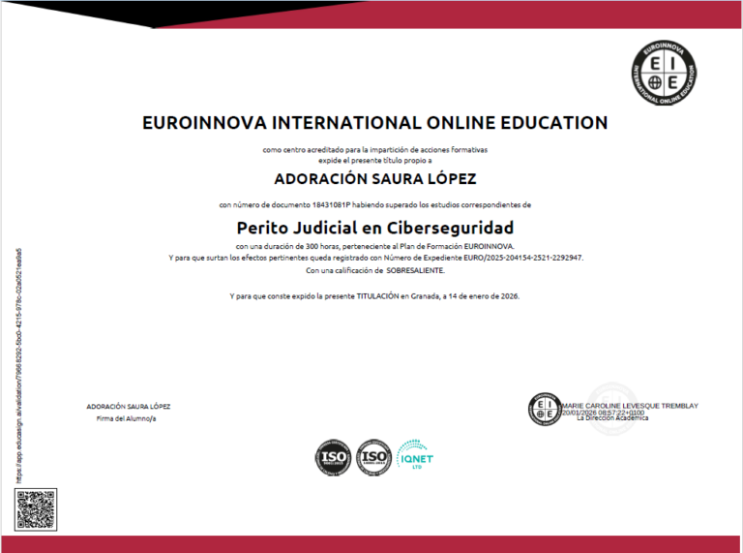Click the QR code in the bottom-left corner
Image resolution: width=743 pixels, height=553 pixels.
[34, 509]
